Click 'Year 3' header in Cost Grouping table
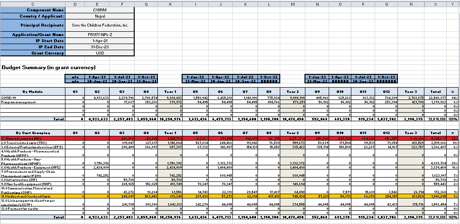Viewport: 460px width, 224px height. click(410, 133)
